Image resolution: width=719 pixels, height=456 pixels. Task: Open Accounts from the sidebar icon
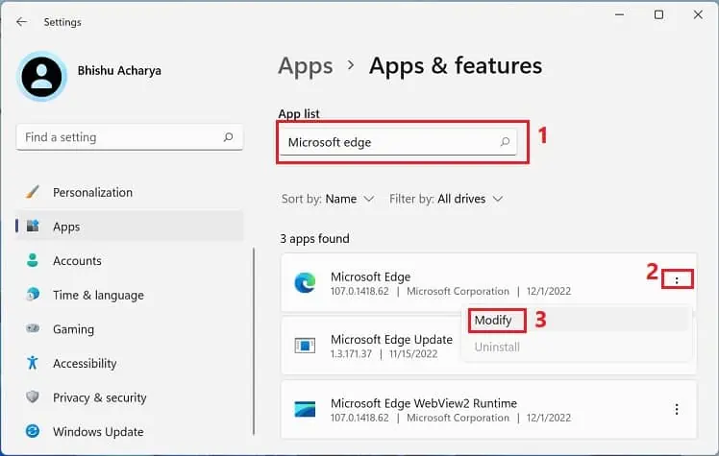tap(33, 260)
